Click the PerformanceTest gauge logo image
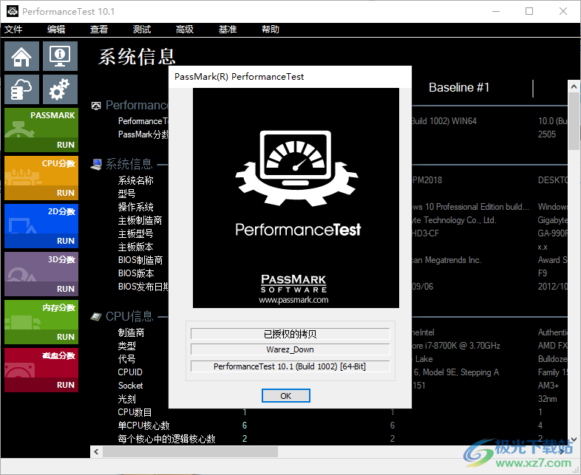The image size is (581, 475). [x=296, y=168]
